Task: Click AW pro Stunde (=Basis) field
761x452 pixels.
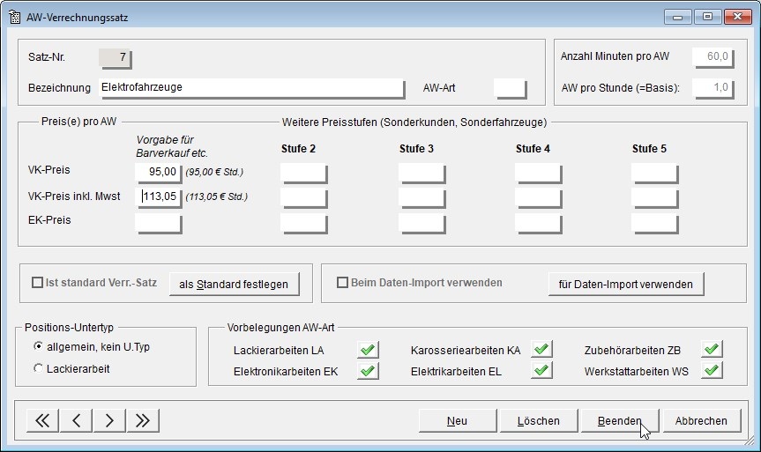Action: [713, 88]
